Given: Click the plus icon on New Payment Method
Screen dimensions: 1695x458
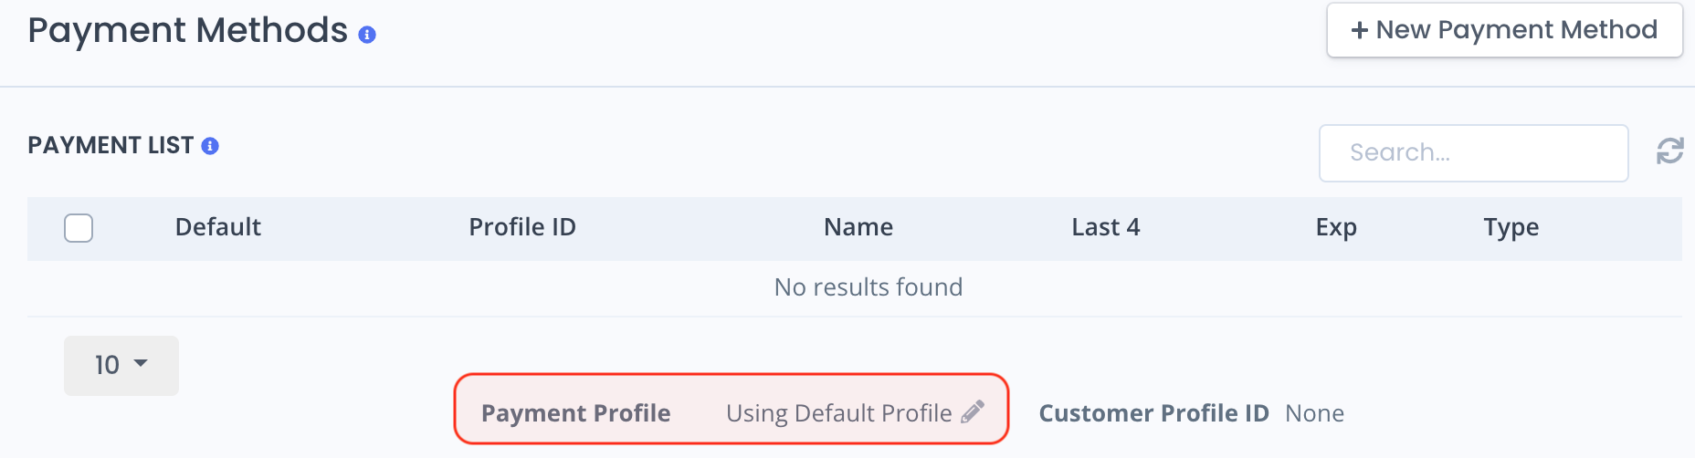Looking at the screenshot, I should tap(1359, 30).
